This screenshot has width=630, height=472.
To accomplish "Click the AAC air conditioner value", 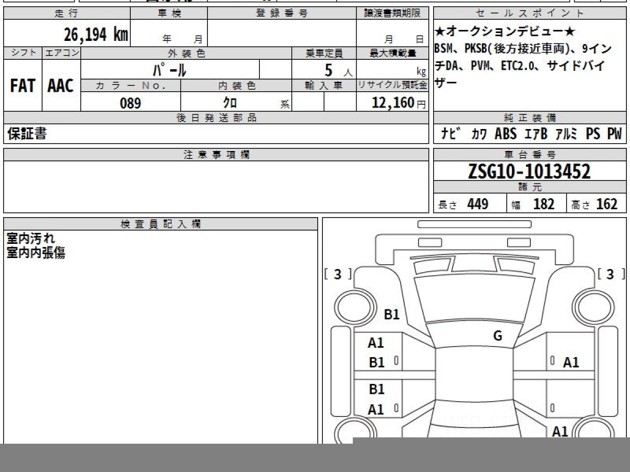I will (x=61, y=86).
